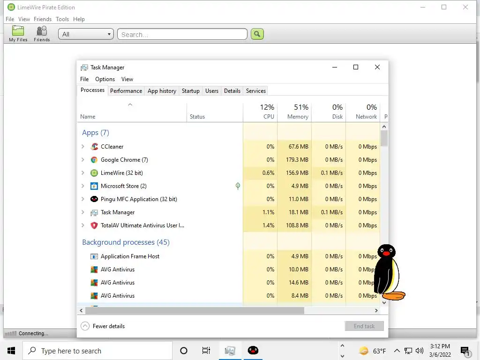Sort processes by Memory column

tap(294, 112)
